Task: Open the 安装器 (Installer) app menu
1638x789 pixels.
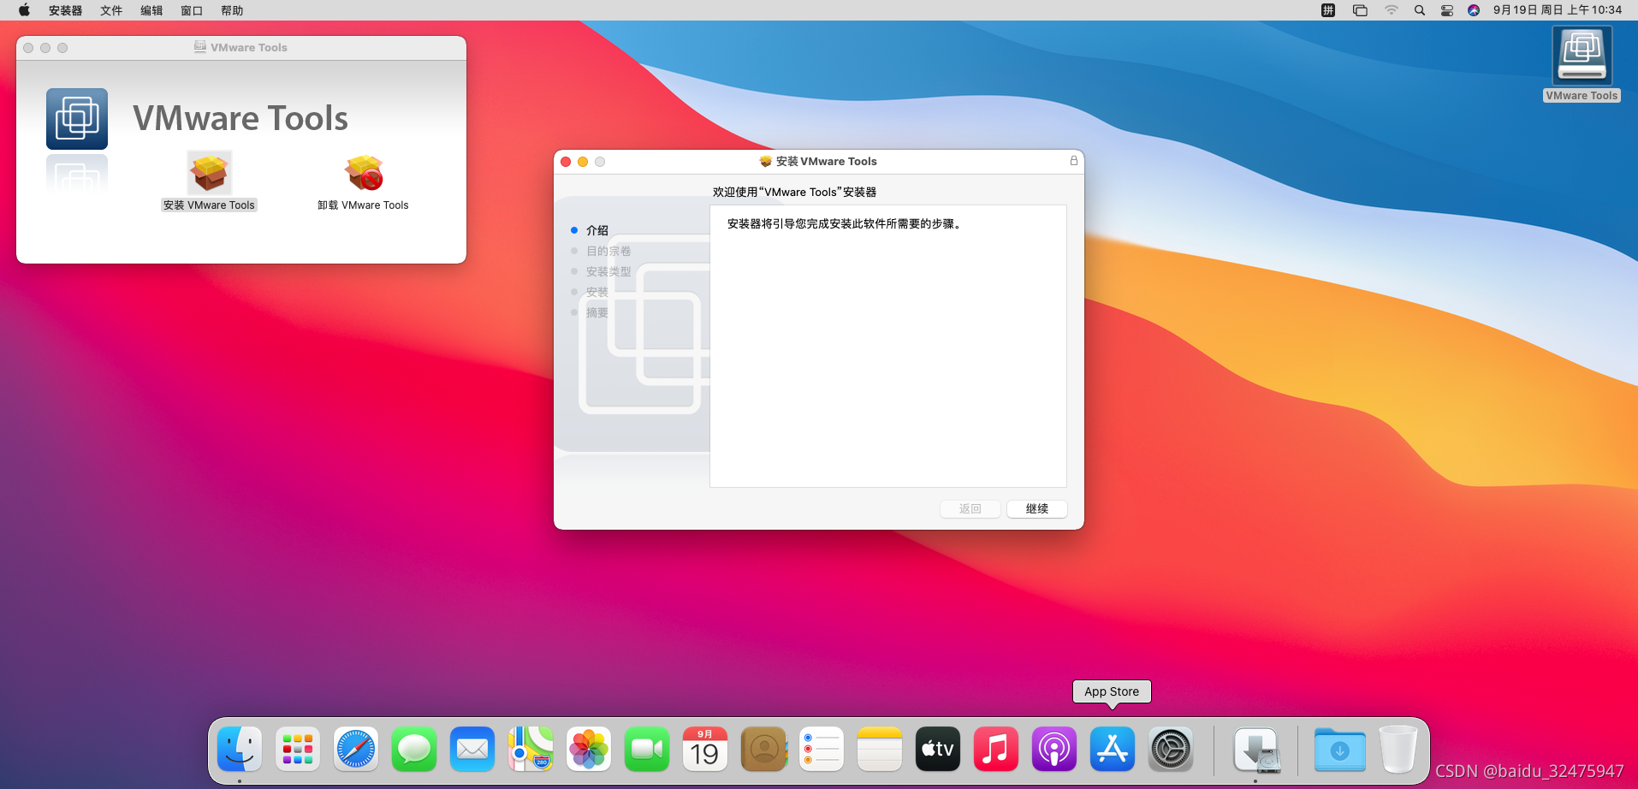Action: [65, 10]
